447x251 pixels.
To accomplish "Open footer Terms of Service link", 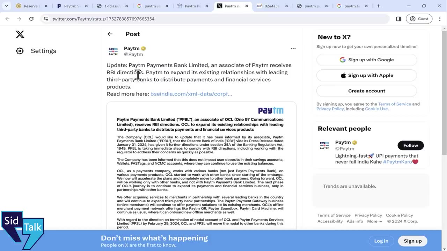I will pyautogui.click(x=334, y=215).
